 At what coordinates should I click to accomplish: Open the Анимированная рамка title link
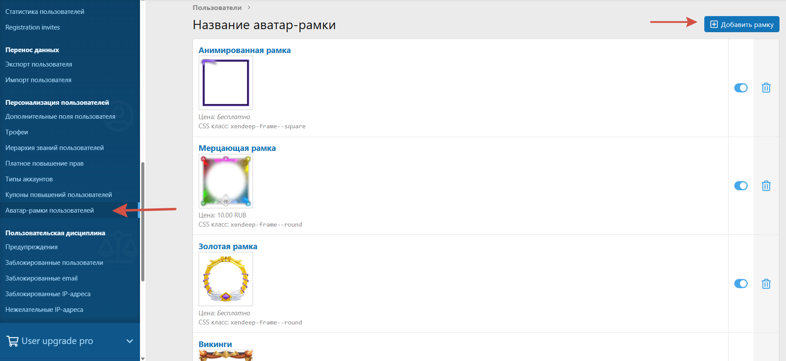[244, 50]
